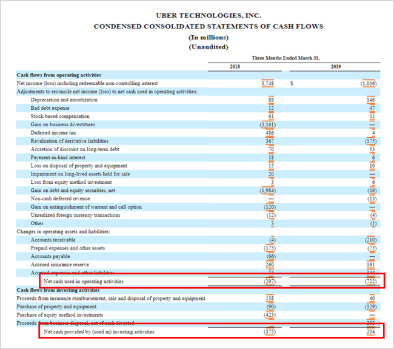Click the 'Other' row label
394x349 pixels.
click(x=37, y=223)
